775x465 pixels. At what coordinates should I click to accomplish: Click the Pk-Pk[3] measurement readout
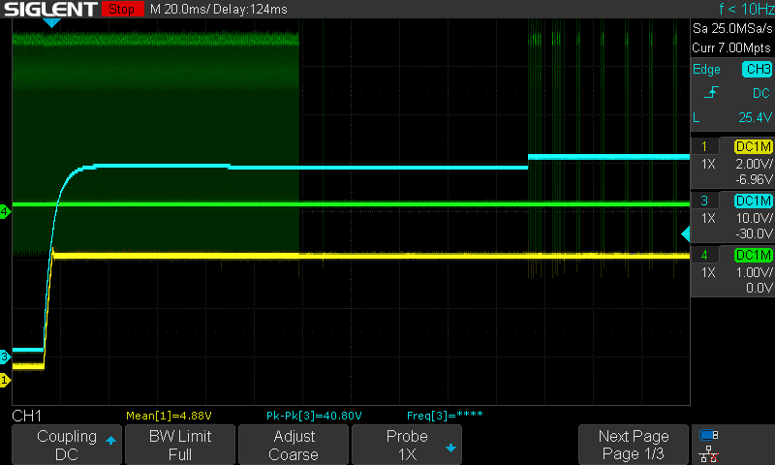click(x=314, y=416)
